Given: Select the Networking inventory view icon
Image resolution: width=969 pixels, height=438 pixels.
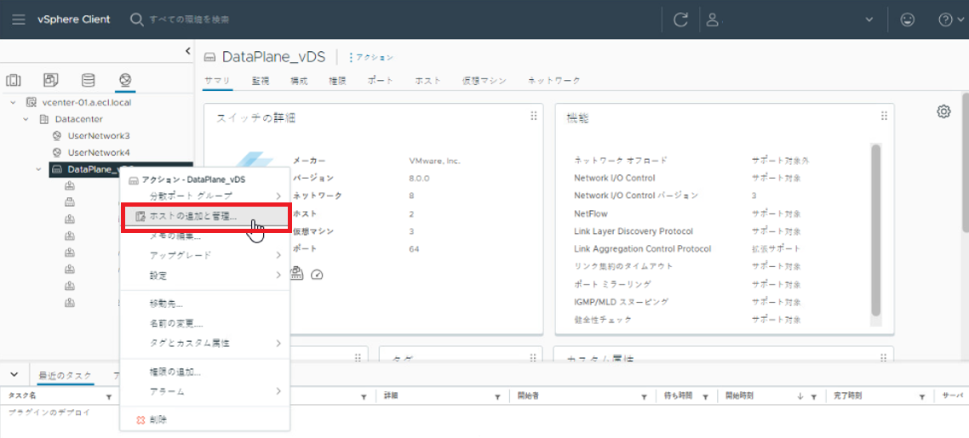Looking at the screenshot, I should 125,81.
